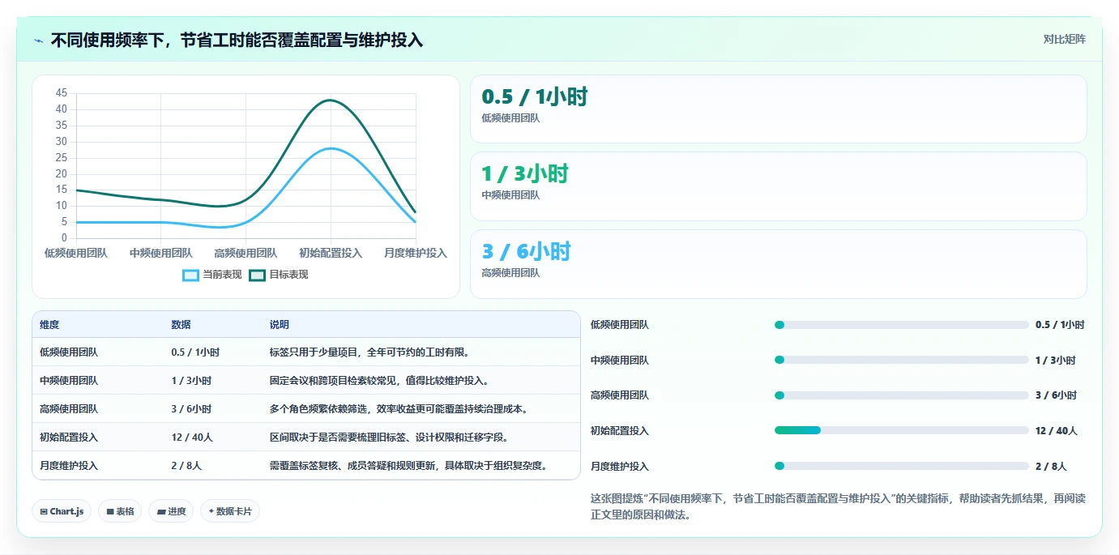Toggle the 当前表现 legend swatch
The height and width of the screenshot is (555, 1119).
pyautogui.click(x=190, y=275)
